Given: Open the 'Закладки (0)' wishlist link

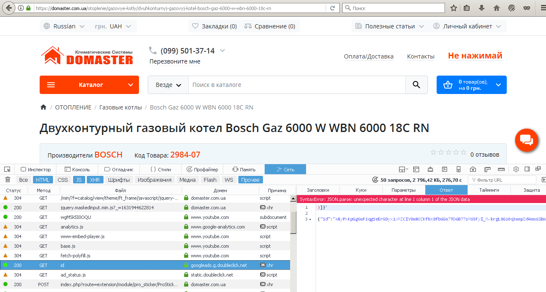Looking at the screenshot, I should [214, 26].
